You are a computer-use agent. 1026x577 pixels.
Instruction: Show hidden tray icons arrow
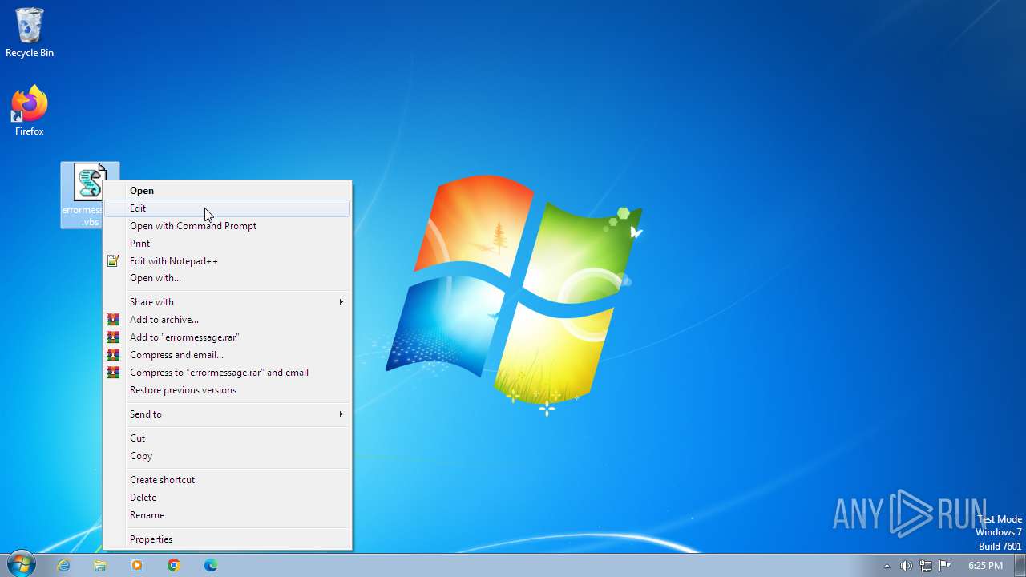(x=887, y=566)
